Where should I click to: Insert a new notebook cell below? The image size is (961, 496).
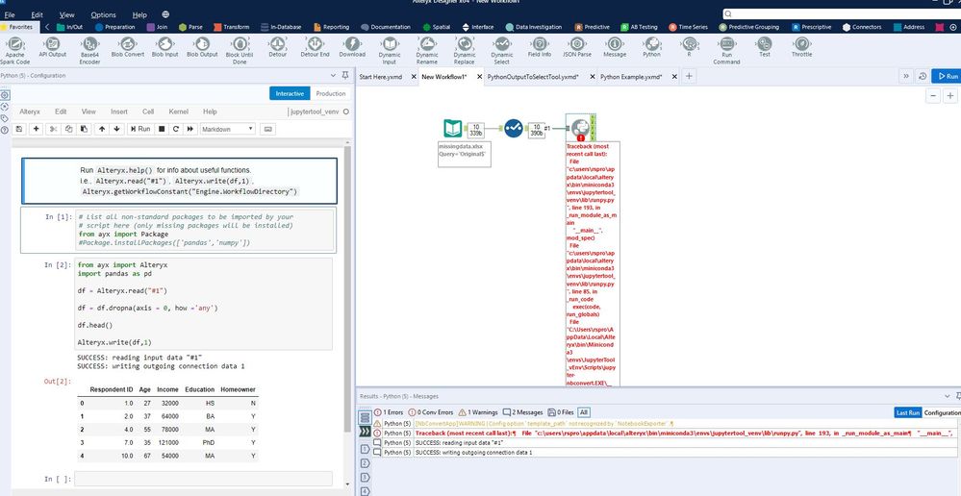[x=37, y=129]
